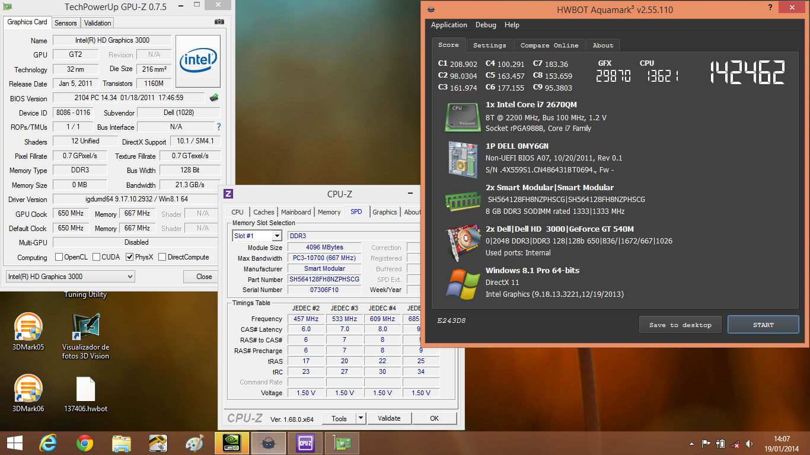The height and width of the screenshot is (455, 810).
Task: Switch to Aquamark About tab
Action: [603, 45]
